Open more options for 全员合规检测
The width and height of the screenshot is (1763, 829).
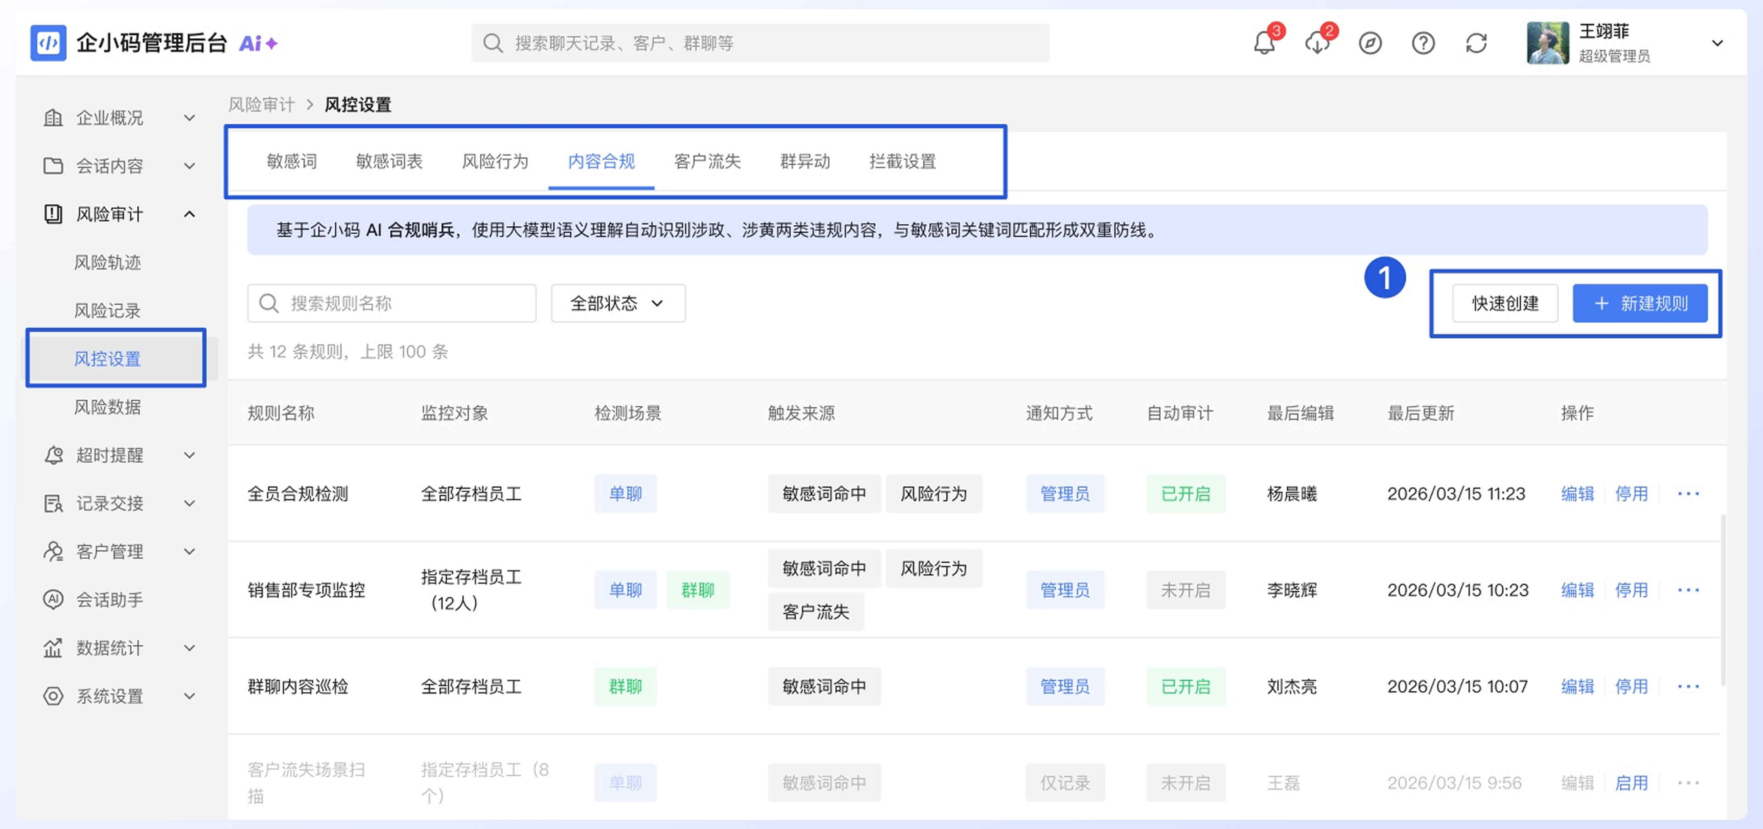point(1688,494)
